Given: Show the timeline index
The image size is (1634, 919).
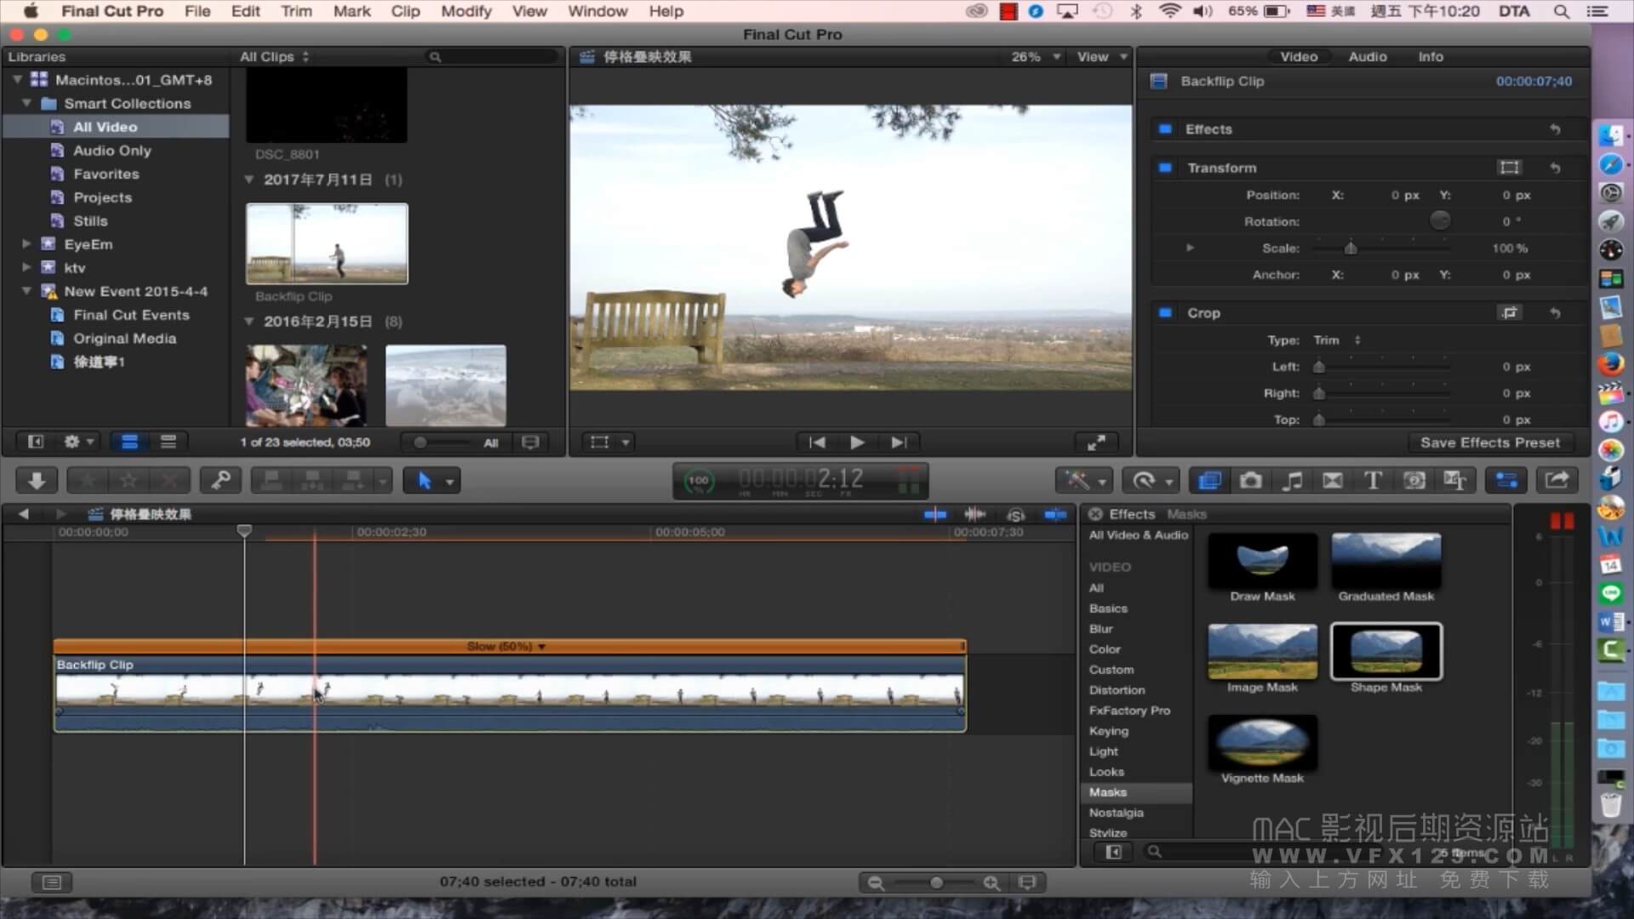Looking at the screenshot, I should [52, 882].
